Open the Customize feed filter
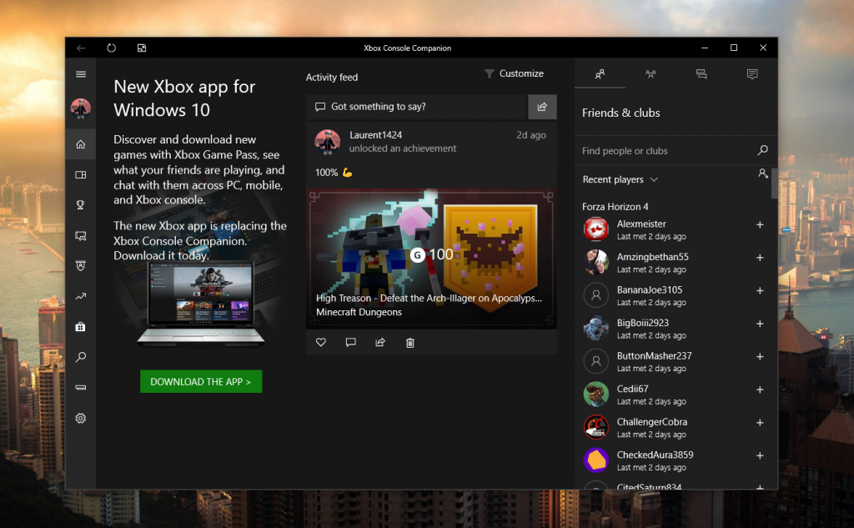854x528 pixels. [514, 73]
